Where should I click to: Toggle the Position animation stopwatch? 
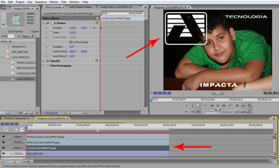(50, 28)
